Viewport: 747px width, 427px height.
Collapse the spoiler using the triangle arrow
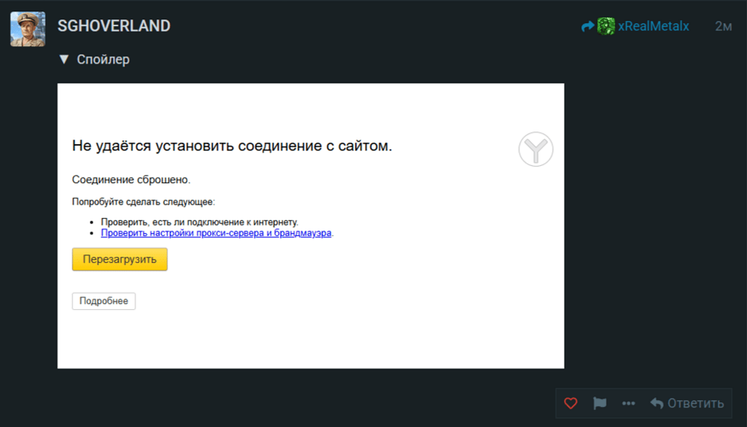[63, 59]
